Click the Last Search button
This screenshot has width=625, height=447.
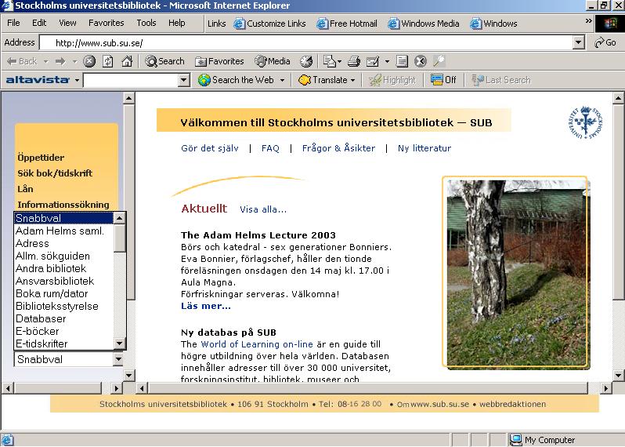(x=501, y=80)
